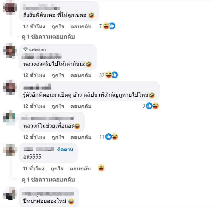The image size is (213, 207).
Task: Open avatar of the last commenter at the bottom
Action: pos(10,193)
